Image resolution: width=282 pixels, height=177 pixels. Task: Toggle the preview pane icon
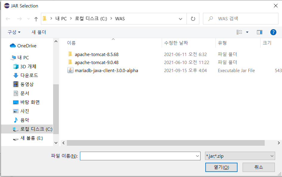[x=259, y=32]
